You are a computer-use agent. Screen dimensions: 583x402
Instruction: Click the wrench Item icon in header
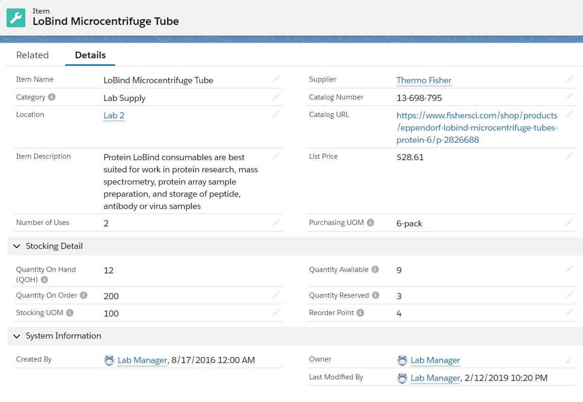[x=16, y=17]
